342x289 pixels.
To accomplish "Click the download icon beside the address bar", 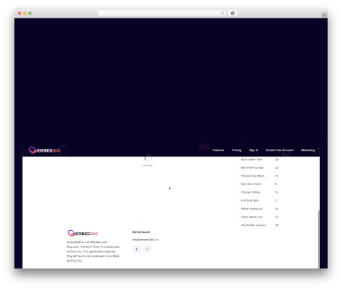I will 233,13.
